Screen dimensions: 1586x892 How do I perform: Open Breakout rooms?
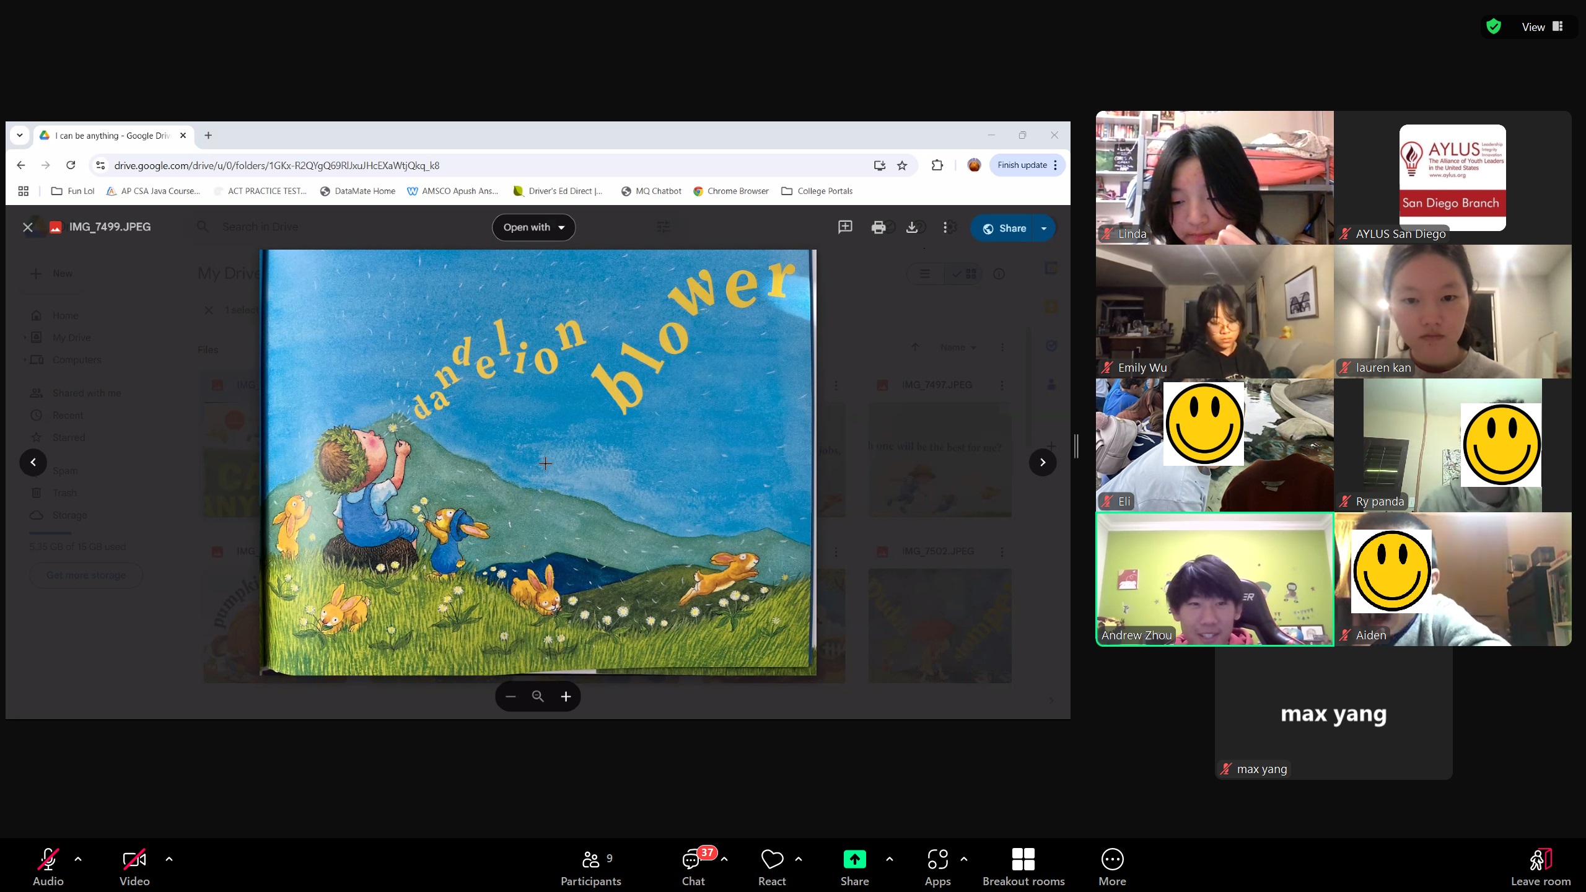[x=1023, y=866]
